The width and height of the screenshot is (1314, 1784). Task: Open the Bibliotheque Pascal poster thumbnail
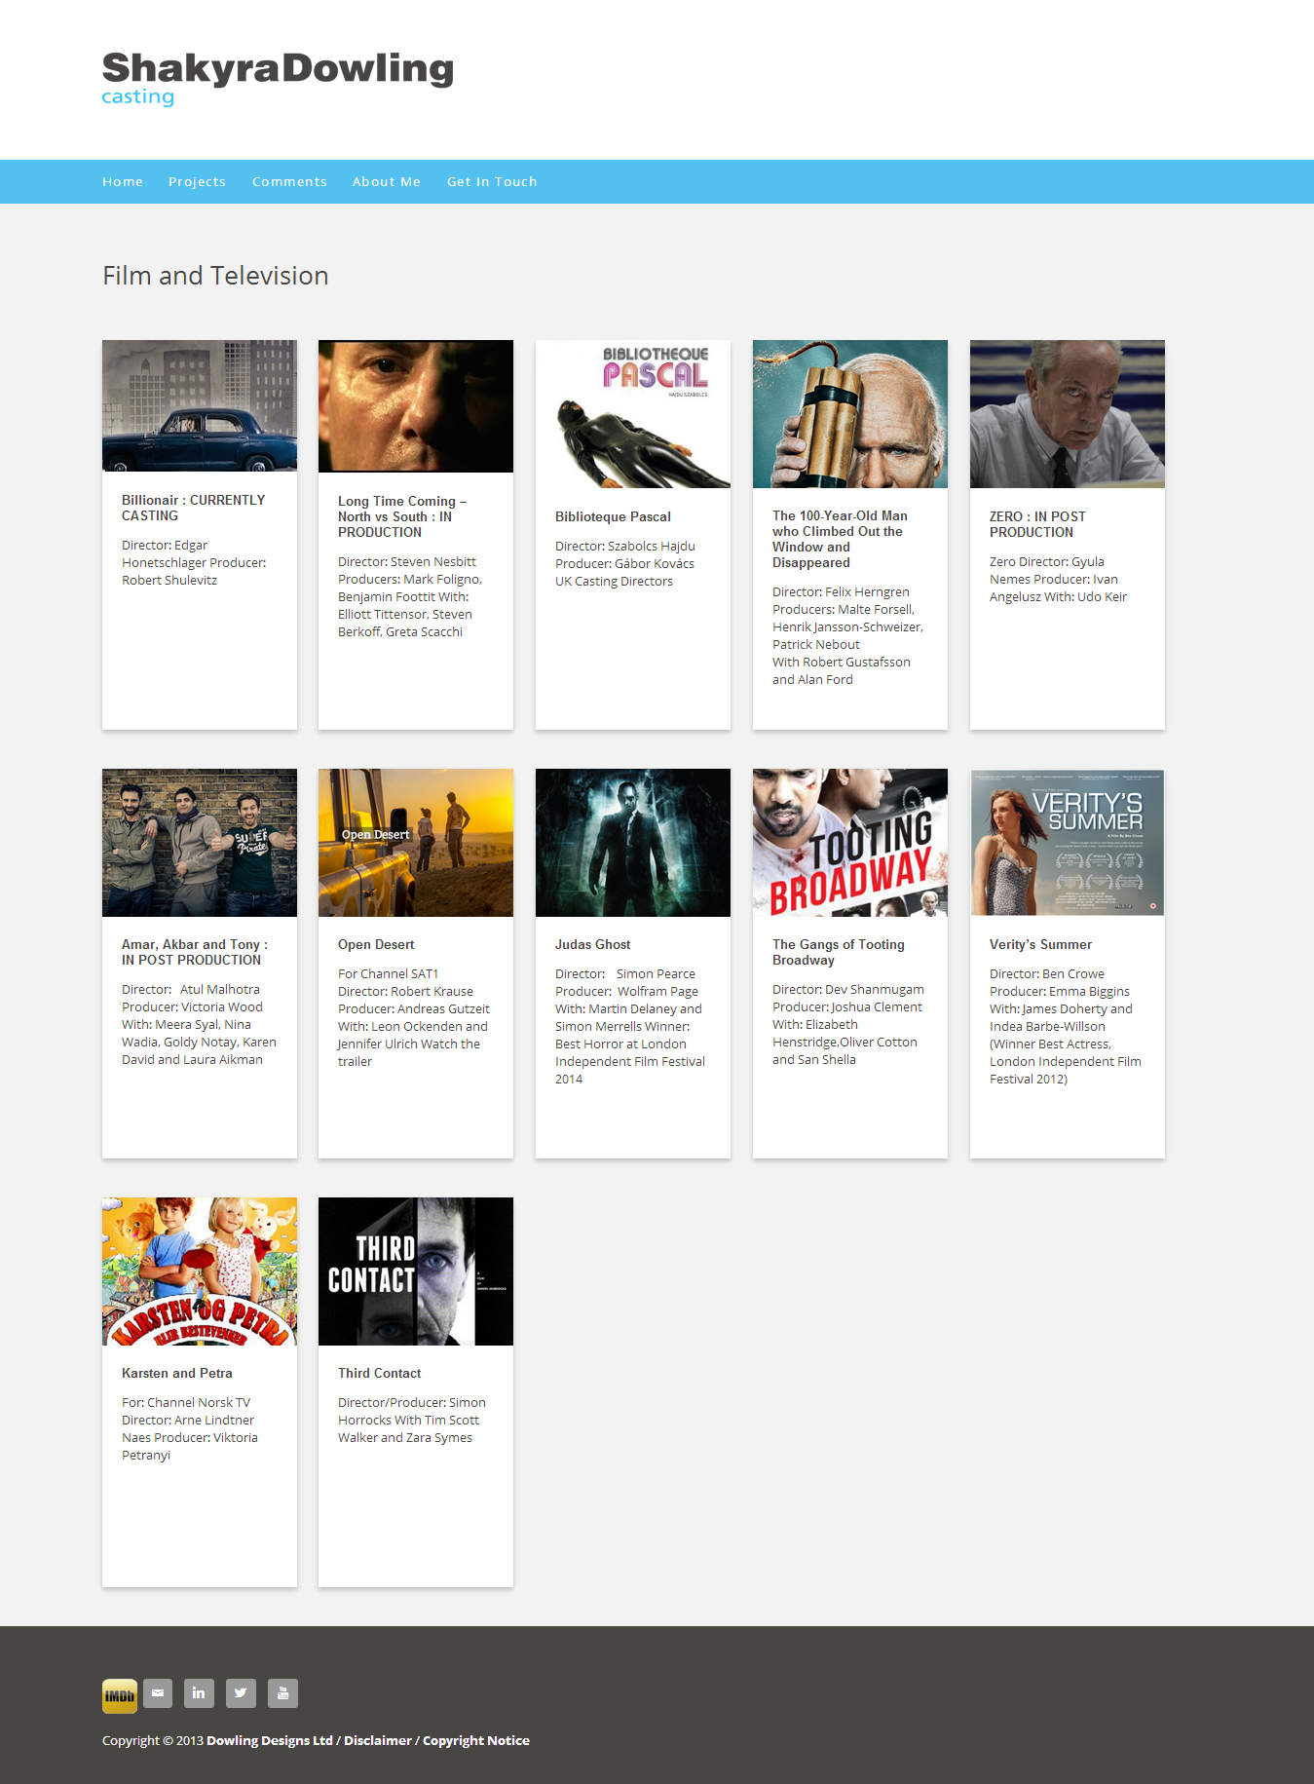[x=633, y=414]
